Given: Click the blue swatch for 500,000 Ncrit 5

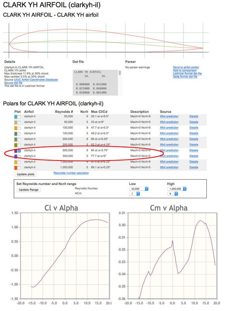Looking at the screenshot, I should [16, 157].
